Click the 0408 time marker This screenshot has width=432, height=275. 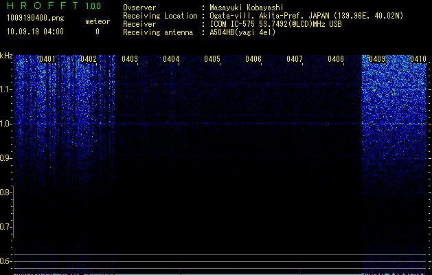[x=336, y=59]
